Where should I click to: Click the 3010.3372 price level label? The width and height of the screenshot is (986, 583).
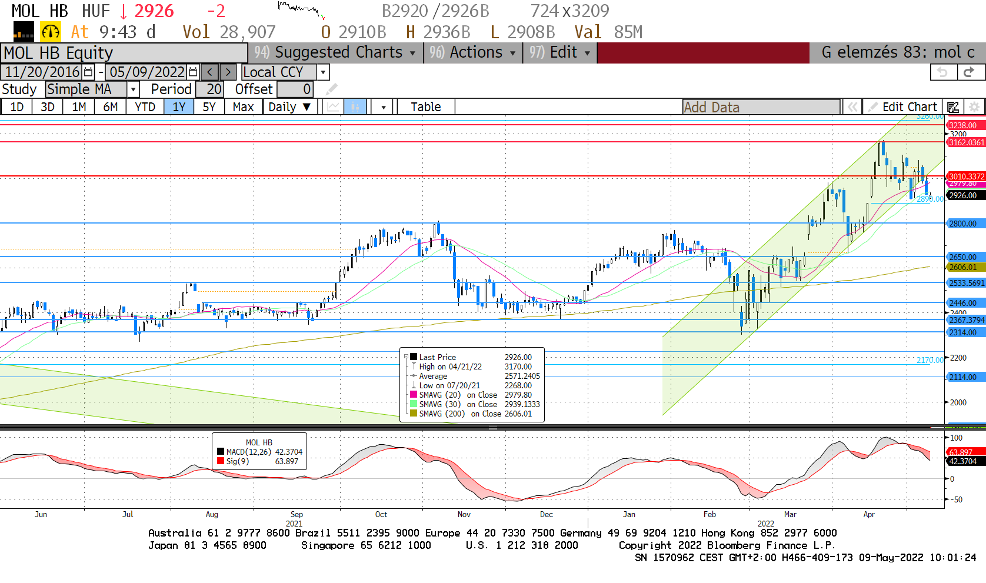[965, 176]
